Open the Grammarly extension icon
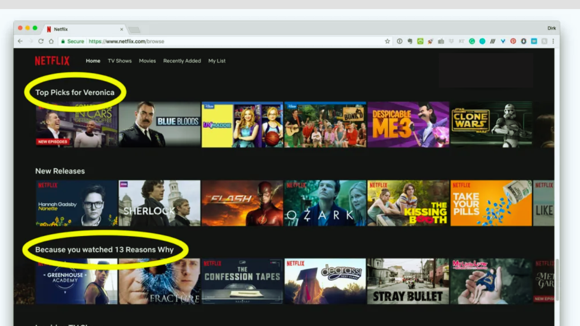The width and height of the screenshot is (580, 326). [x=472, y=41]
